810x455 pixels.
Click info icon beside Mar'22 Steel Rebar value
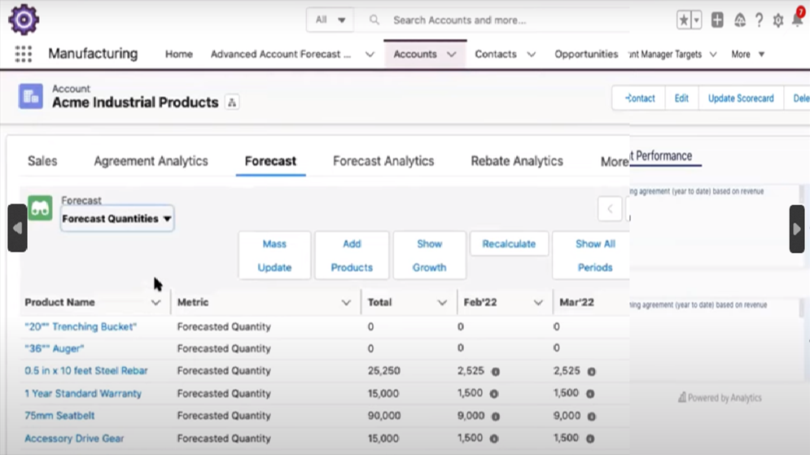click(x=592, y=371)
